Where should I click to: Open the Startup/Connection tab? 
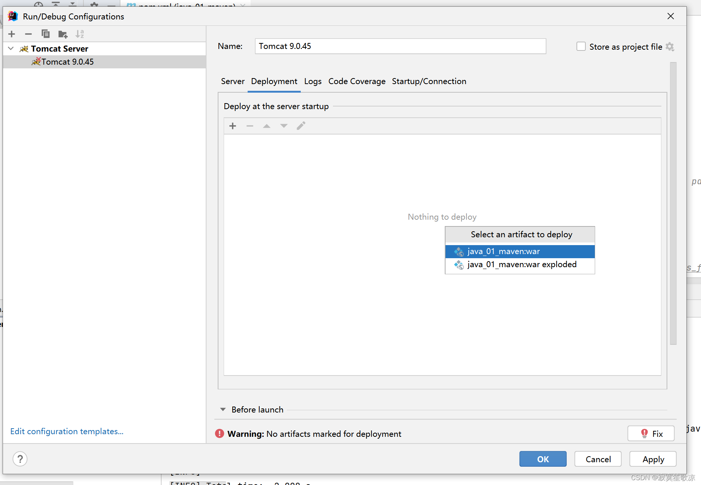click(x=429, y=81)
